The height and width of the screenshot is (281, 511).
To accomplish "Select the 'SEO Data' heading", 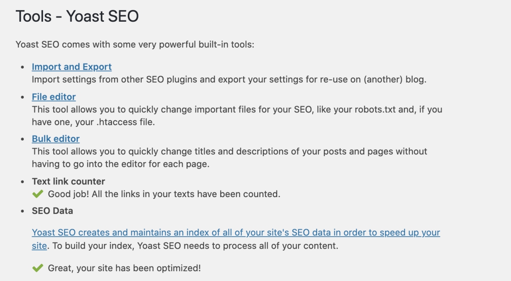I will click(52, 211).
